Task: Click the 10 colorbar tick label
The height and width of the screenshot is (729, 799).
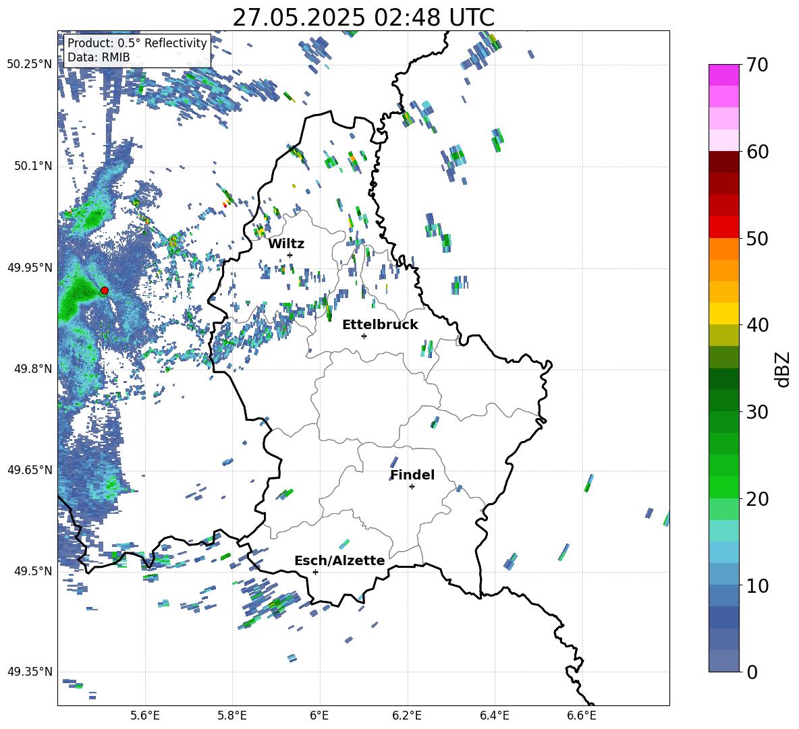Action: tap(757, 585)
